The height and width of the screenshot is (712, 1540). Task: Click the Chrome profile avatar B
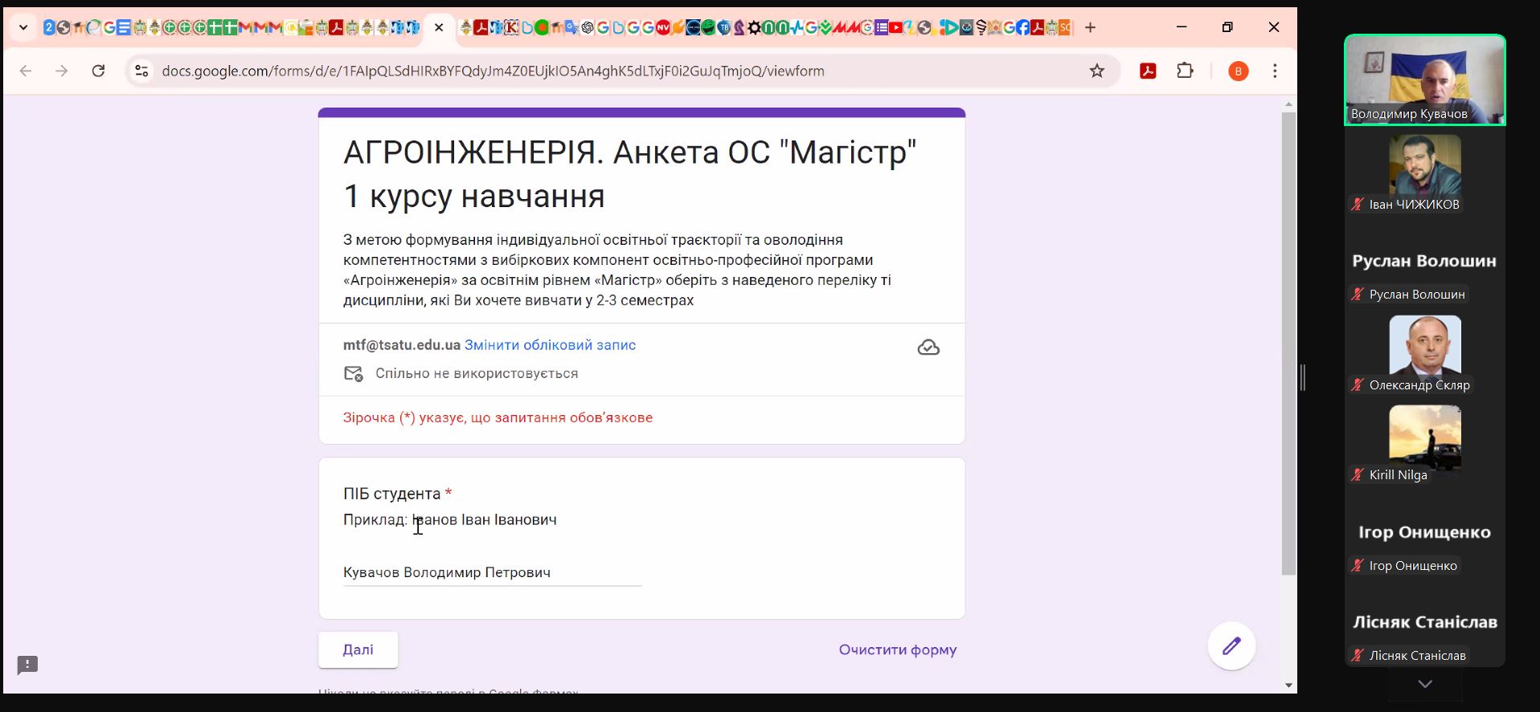pyautogui.click(x=1238, y=71)
